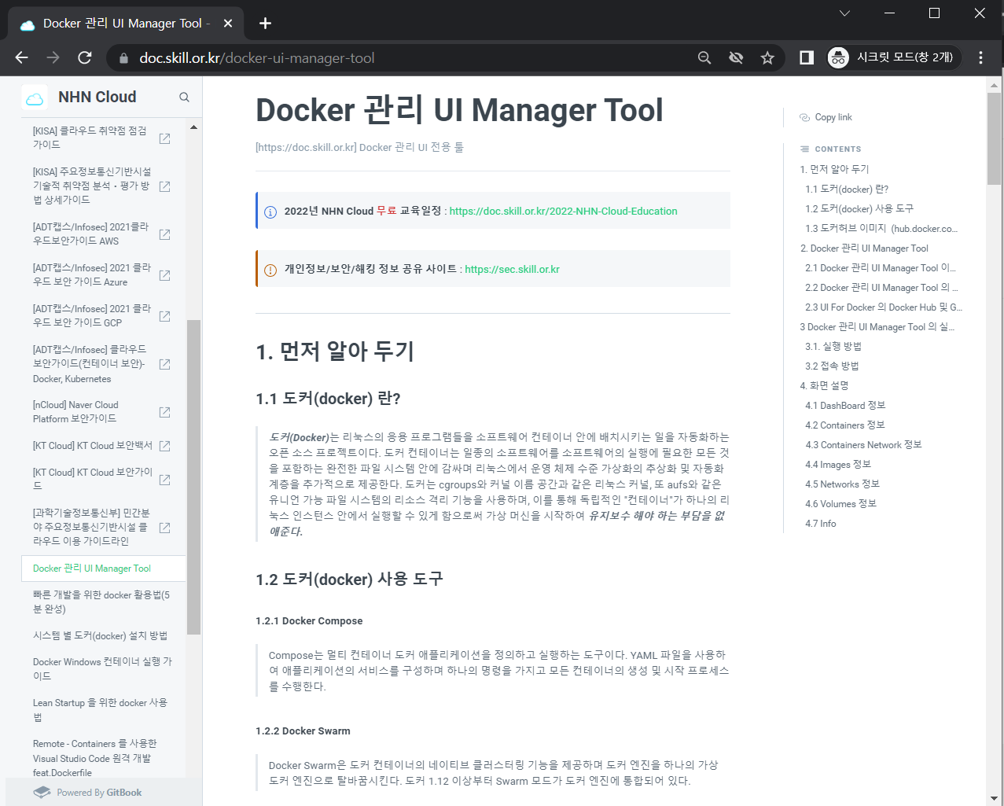Click the Copy link chain icon
1004x806 pixels.
[804, 117]
